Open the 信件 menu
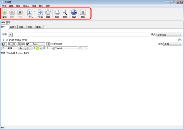This screenshot has width=184, height=130. tap(18, 6)
